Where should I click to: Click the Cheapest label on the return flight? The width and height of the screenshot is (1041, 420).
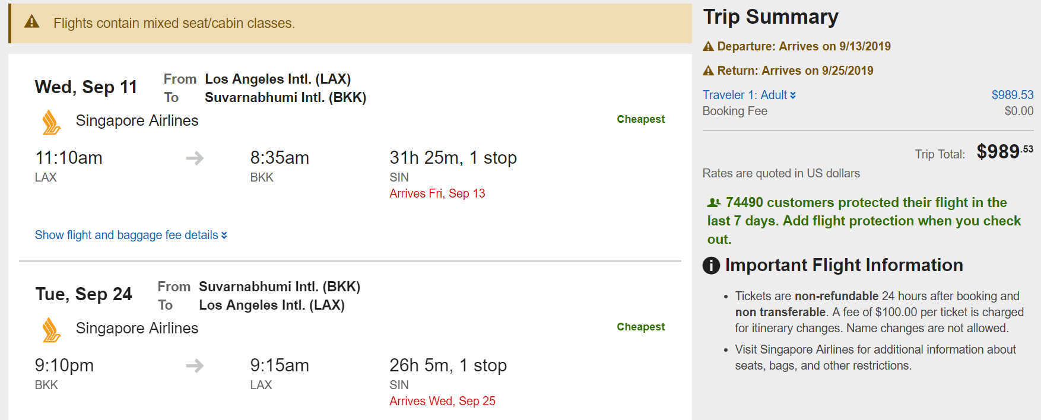point(640,327)
